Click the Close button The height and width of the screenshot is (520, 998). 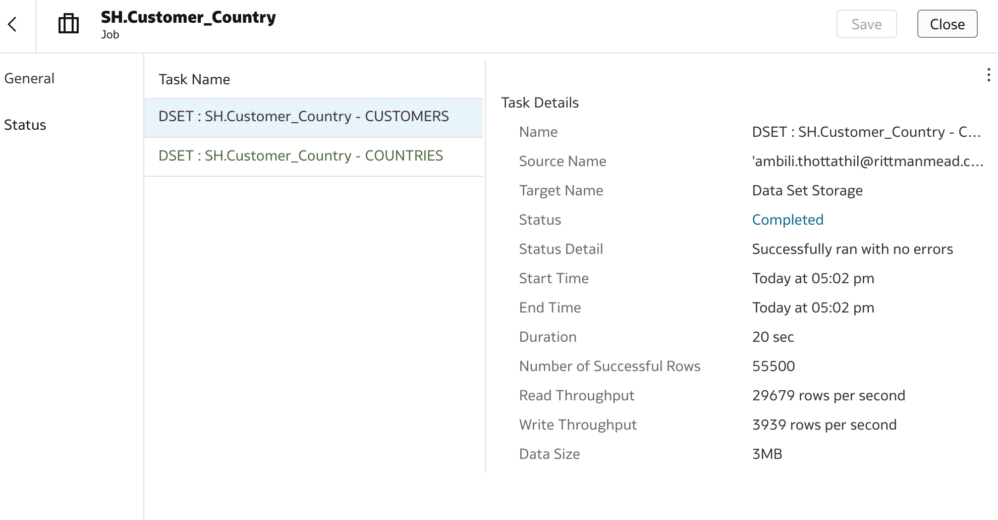point(947,24)
